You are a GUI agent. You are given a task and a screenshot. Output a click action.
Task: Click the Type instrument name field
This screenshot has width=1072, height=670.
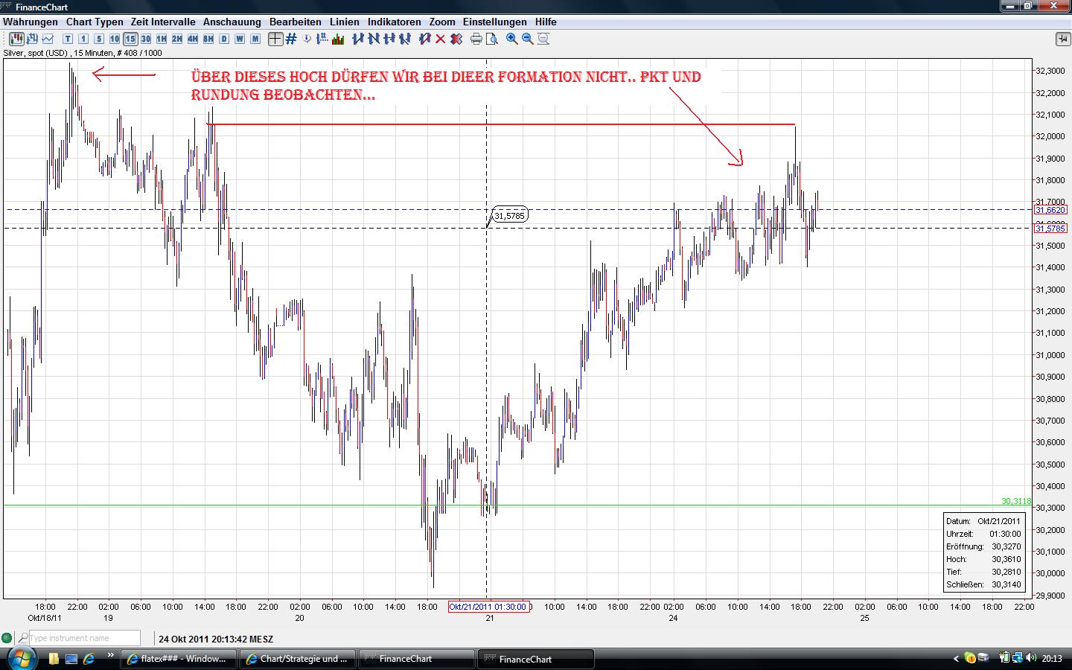[84, 638]
